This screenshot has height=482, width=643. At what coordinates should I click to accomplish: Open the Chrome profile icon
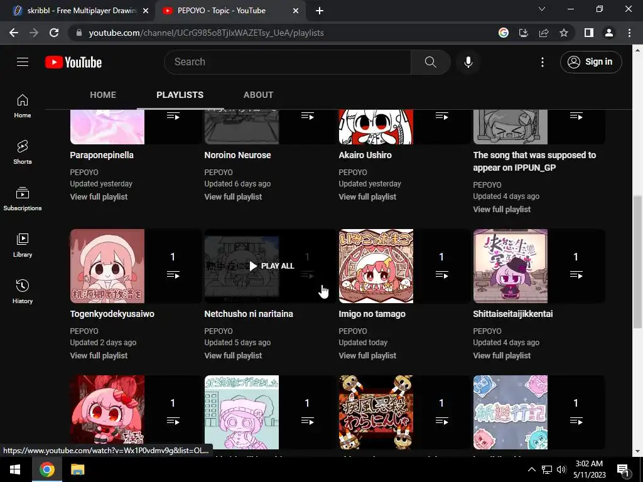tap(609, 33)
